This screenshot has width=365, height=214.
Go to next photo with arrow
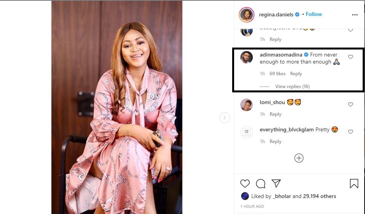click(225, 117)
